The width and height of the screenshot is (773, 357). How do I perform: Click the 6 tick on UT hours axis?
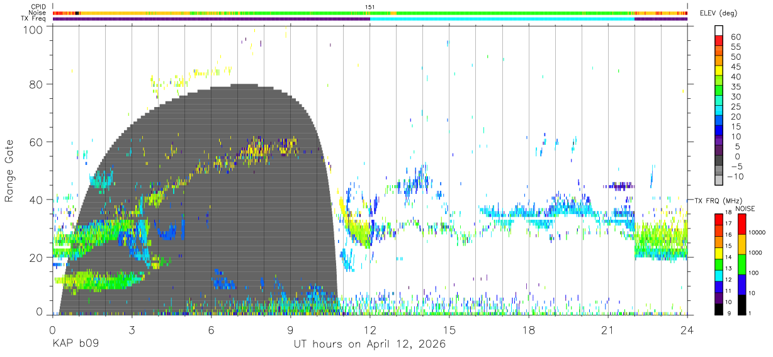click(212, 330)
